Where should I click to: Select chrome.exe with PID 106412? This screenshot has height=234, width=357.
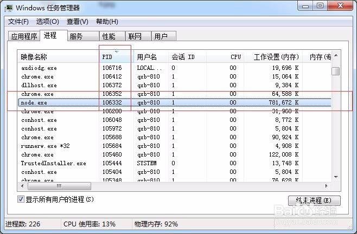[174, 76]
